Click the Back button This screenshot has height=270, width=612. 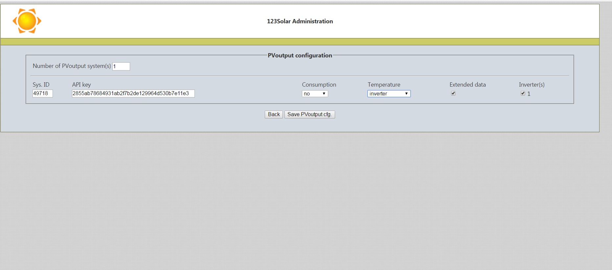click(x=274, y=114)
